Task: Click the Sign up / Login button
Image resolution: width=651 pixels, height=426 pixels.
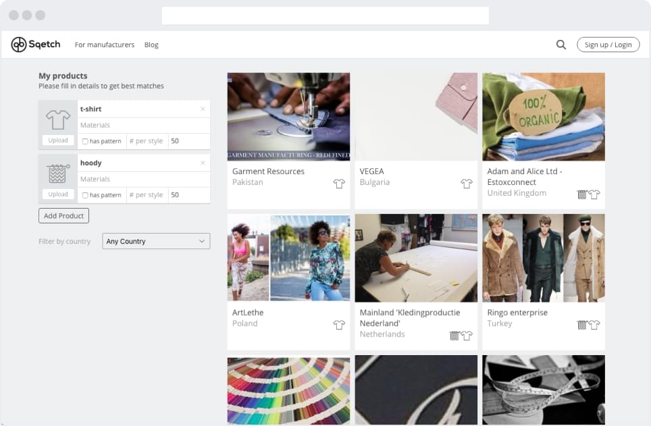Action: coord(608,45)
